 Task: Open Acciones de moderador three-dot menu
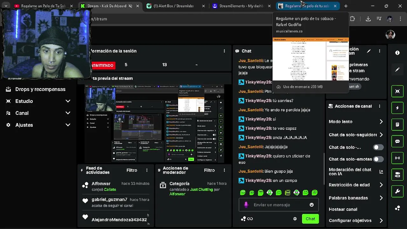coord(224,170)
